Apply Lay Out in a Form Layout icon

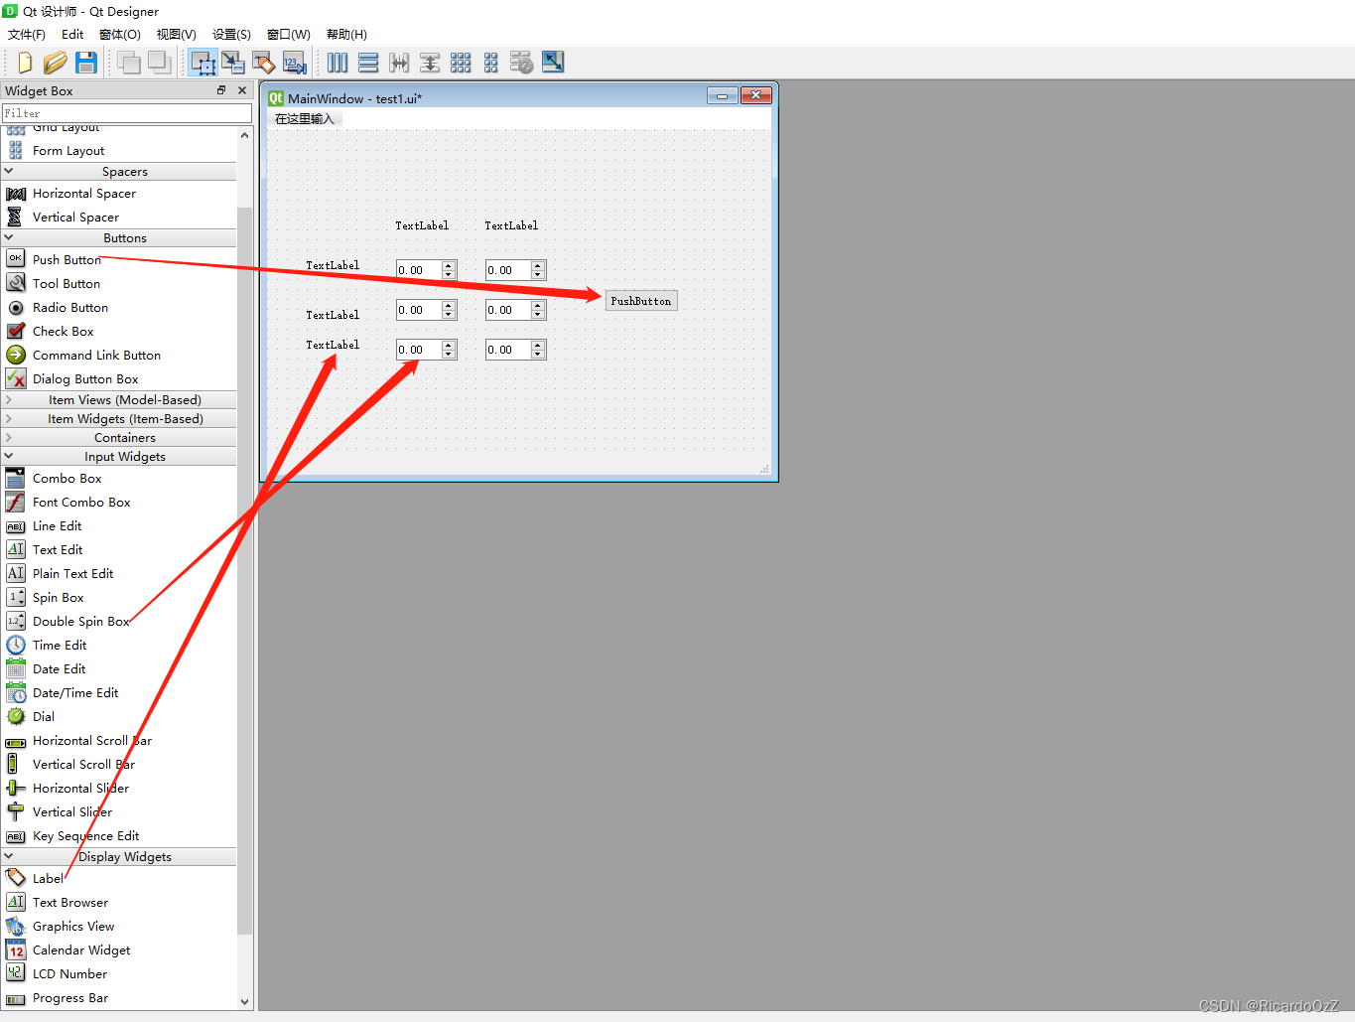(491, 63)
